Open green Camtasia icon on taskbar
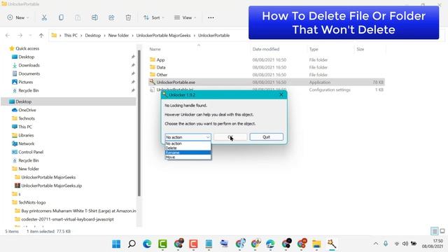448x252 pixels. coord(162,244)
